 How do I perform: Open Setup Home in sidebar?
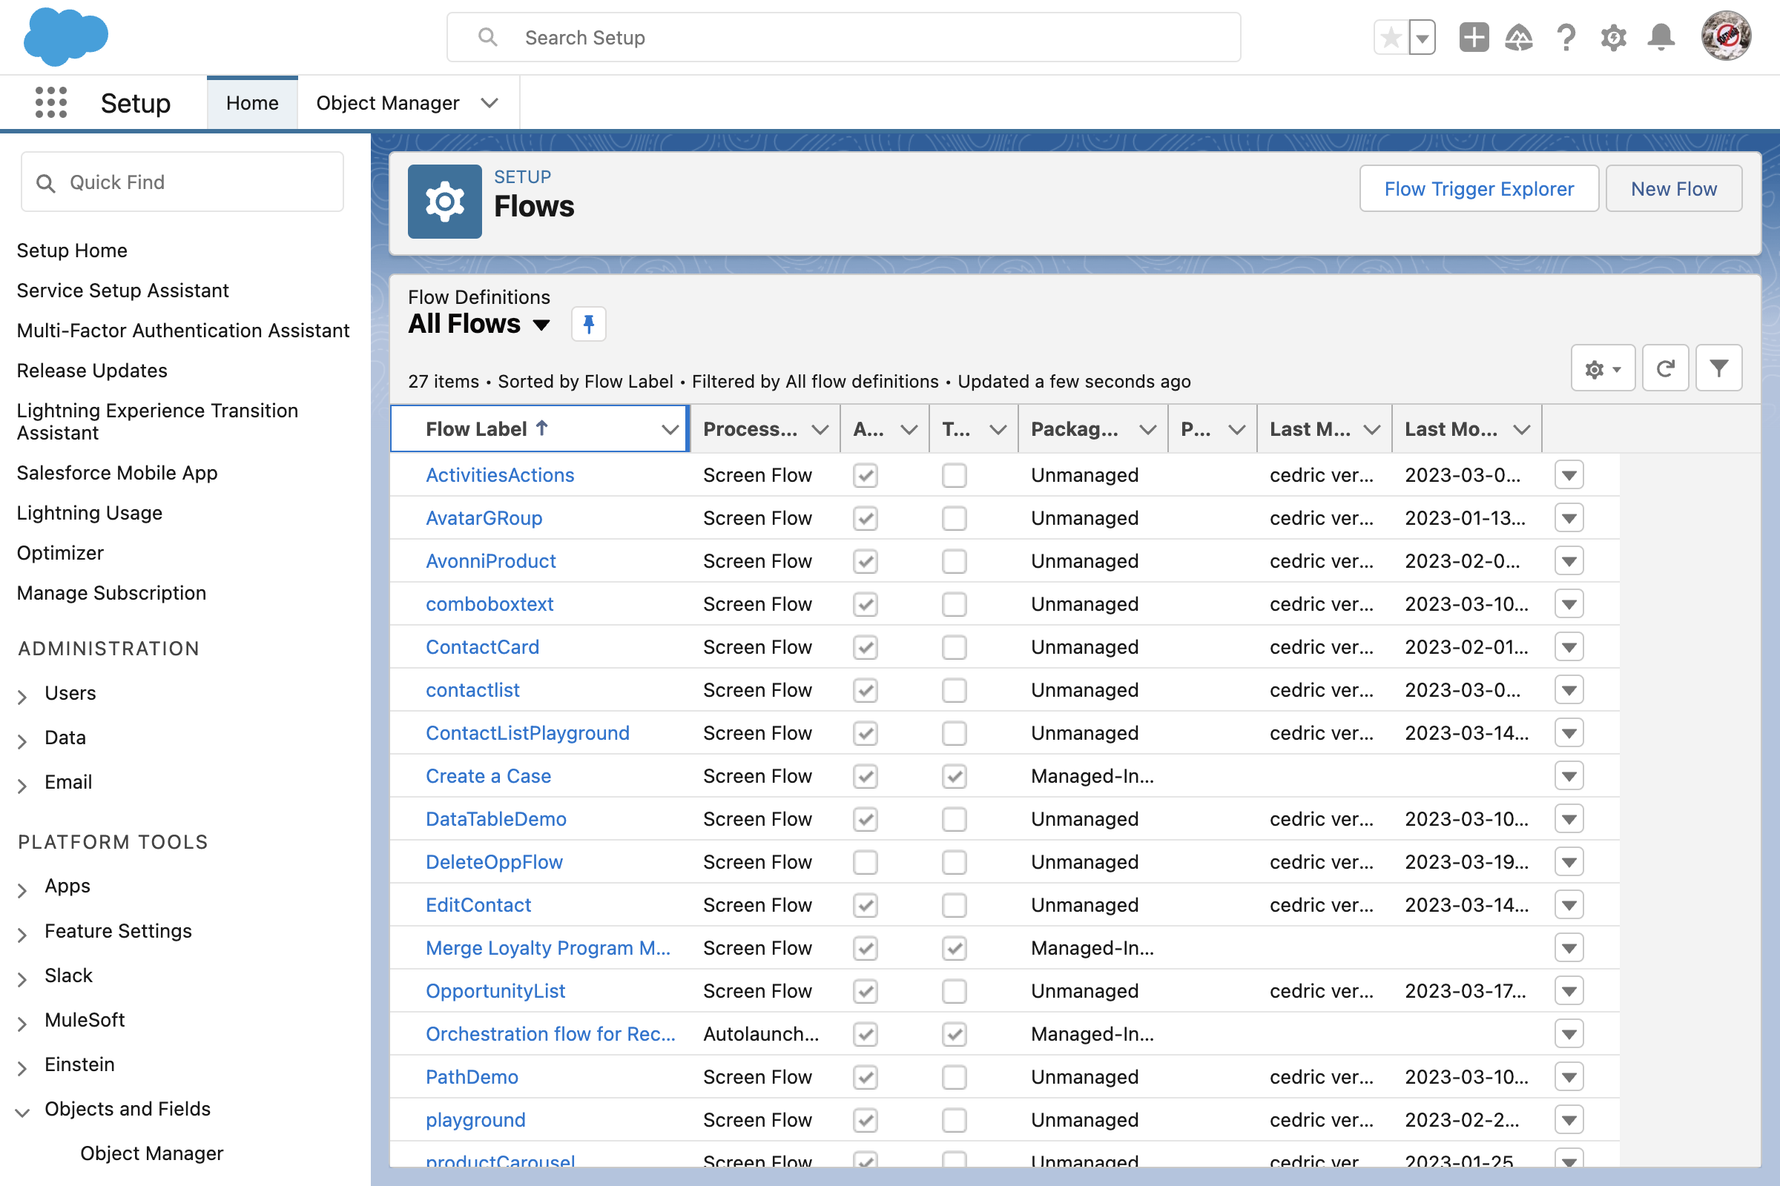(72, 251)
